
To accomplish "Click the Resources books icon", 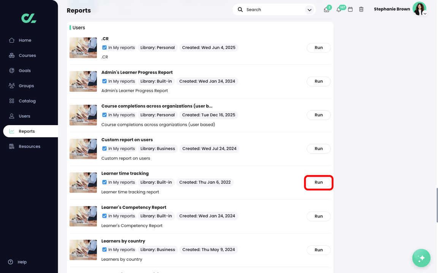I will [12, 146].
